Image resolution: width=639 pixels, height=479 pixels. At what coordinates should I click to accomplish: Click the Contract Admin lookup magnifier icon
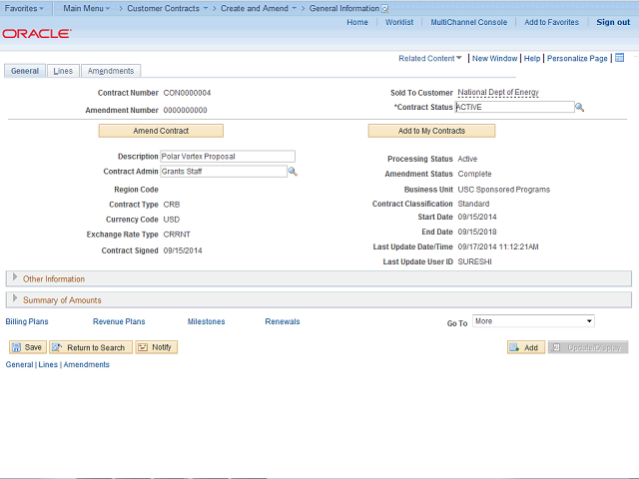[x=293, y=172]
